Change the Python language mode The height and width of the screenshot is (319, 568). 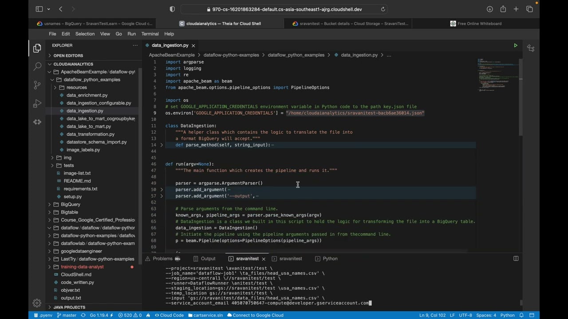coord(507,315)
